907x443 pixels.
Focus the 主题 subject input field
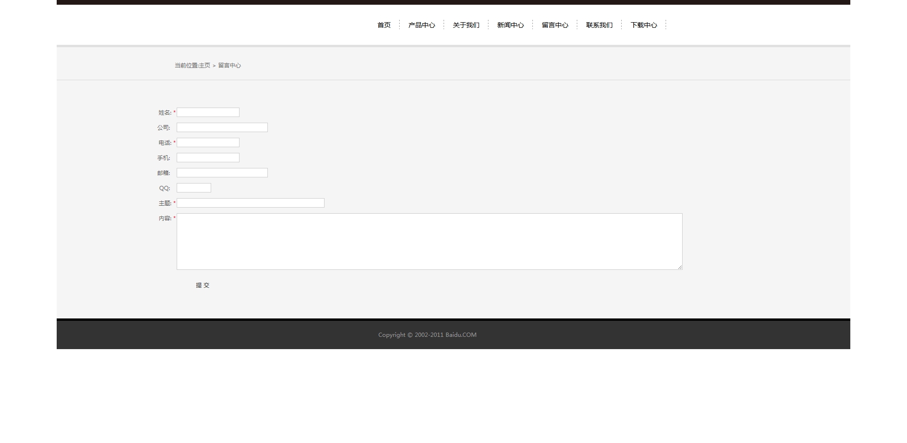[x=250, y=203]
